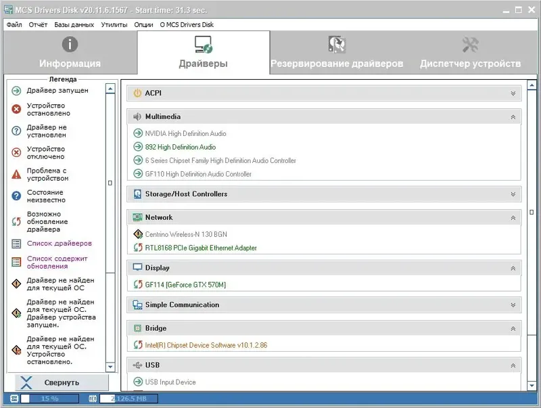Switch to the Драйверы tab
541x408 pixels.
pos(204,53)
